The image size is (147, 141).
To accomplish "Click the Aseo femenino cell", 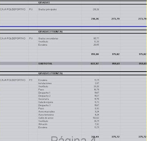I will (46, 115).
